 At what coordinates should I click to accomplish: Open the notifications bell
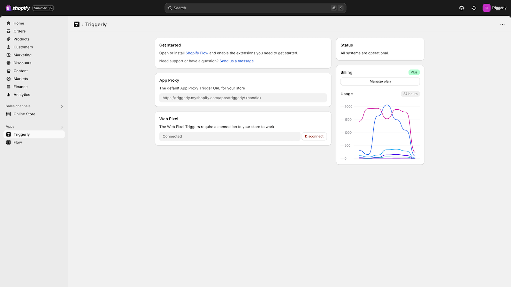click(474, 8)
